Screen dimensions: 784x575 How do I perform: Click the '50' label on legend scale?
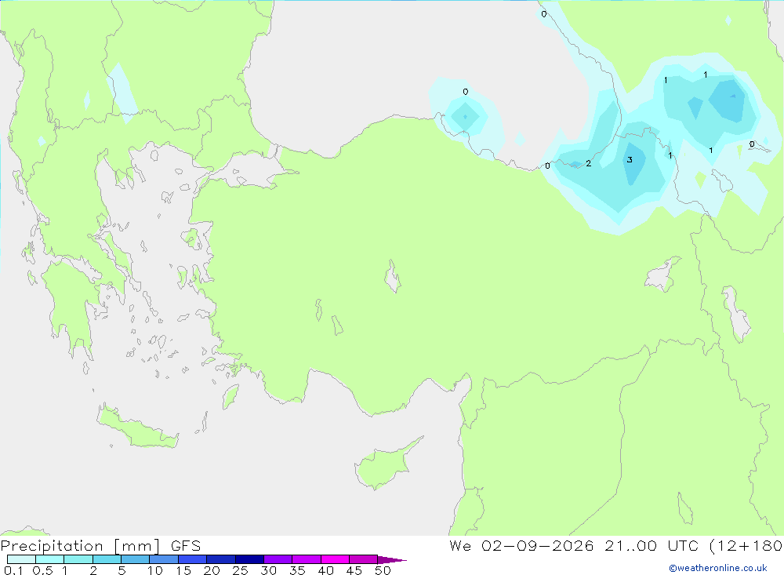[x=383, y=570]
